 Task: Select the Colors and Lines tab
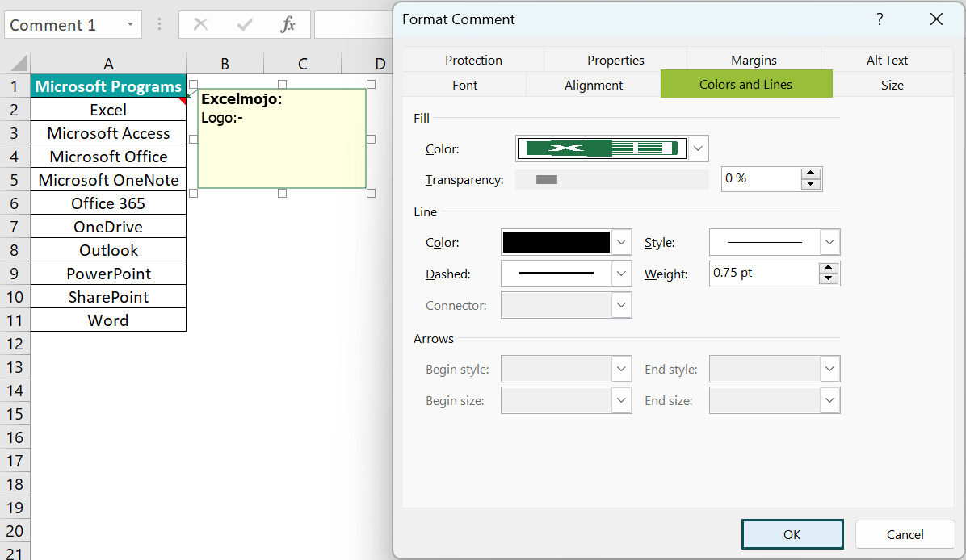click(746, 84)
